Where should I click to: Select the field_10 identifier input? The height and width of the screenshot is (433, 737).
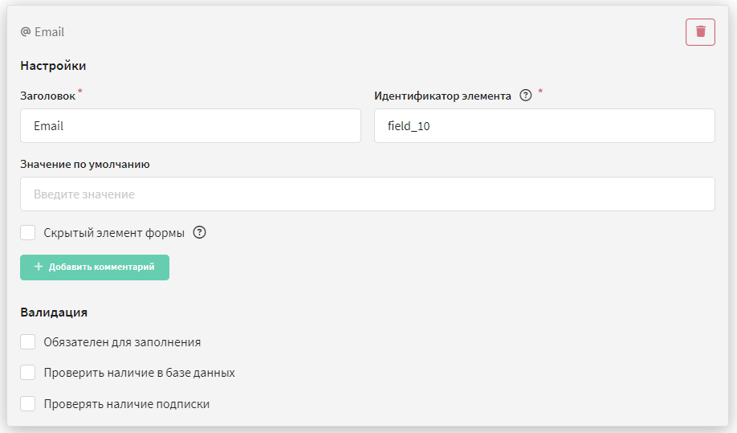tap(544, 125)
